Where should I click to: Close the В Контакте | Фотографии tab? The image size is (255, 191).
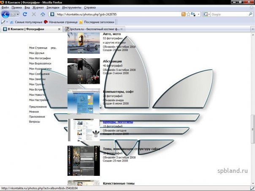point(59,29)
